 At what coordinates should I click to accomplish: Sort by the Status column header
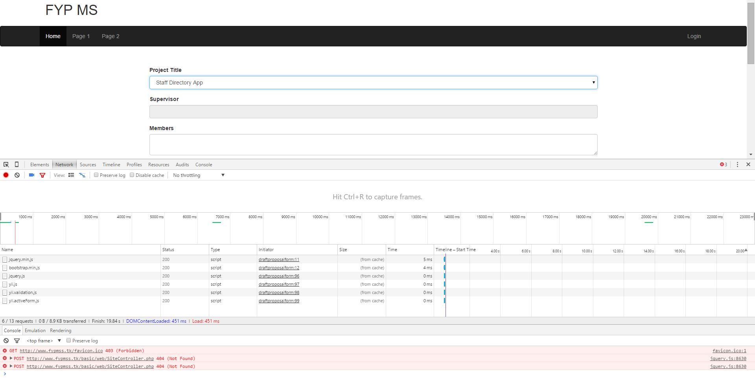[184, 250]
